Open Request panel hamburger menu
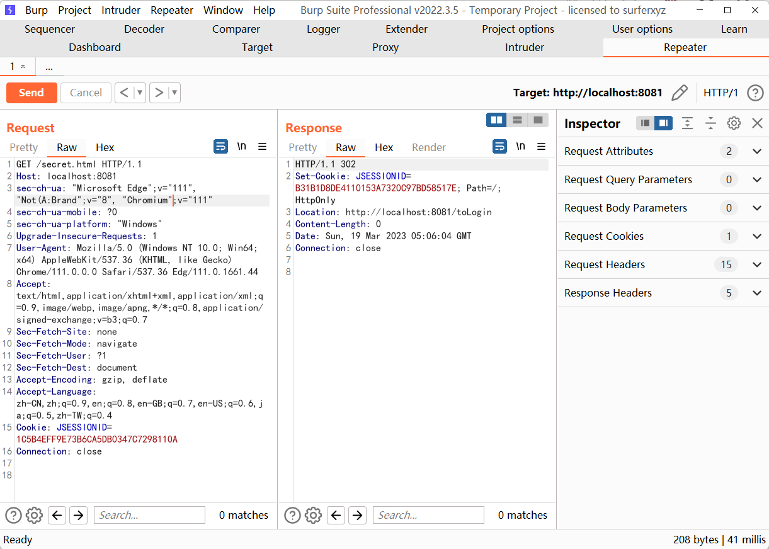The image size is (769, 549). (x=263, y=147)
